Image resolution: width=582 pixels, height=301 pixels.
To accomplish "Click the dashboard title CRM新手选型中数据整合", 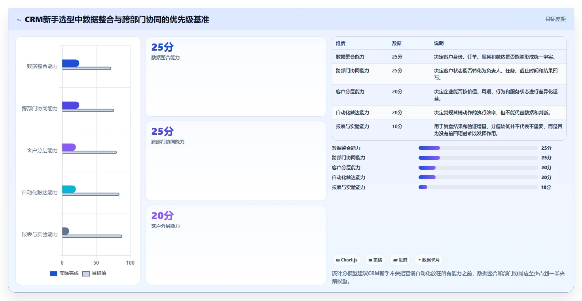I will click(117, 19).
